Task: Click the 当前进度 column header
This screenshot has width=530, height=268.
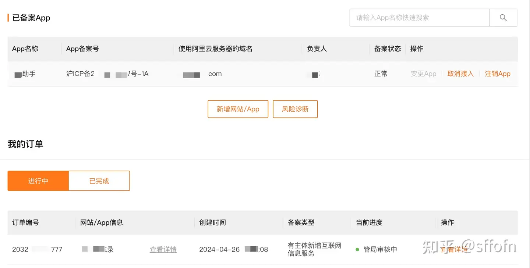Action: click(369, 223)
